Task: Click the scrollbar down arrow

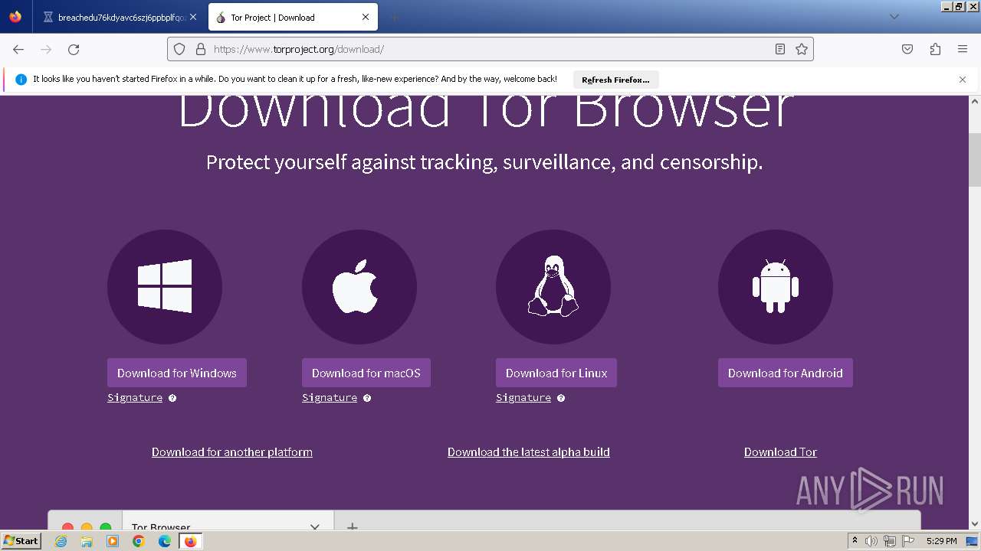Action: pyautogui.click(x=975, y=524)
